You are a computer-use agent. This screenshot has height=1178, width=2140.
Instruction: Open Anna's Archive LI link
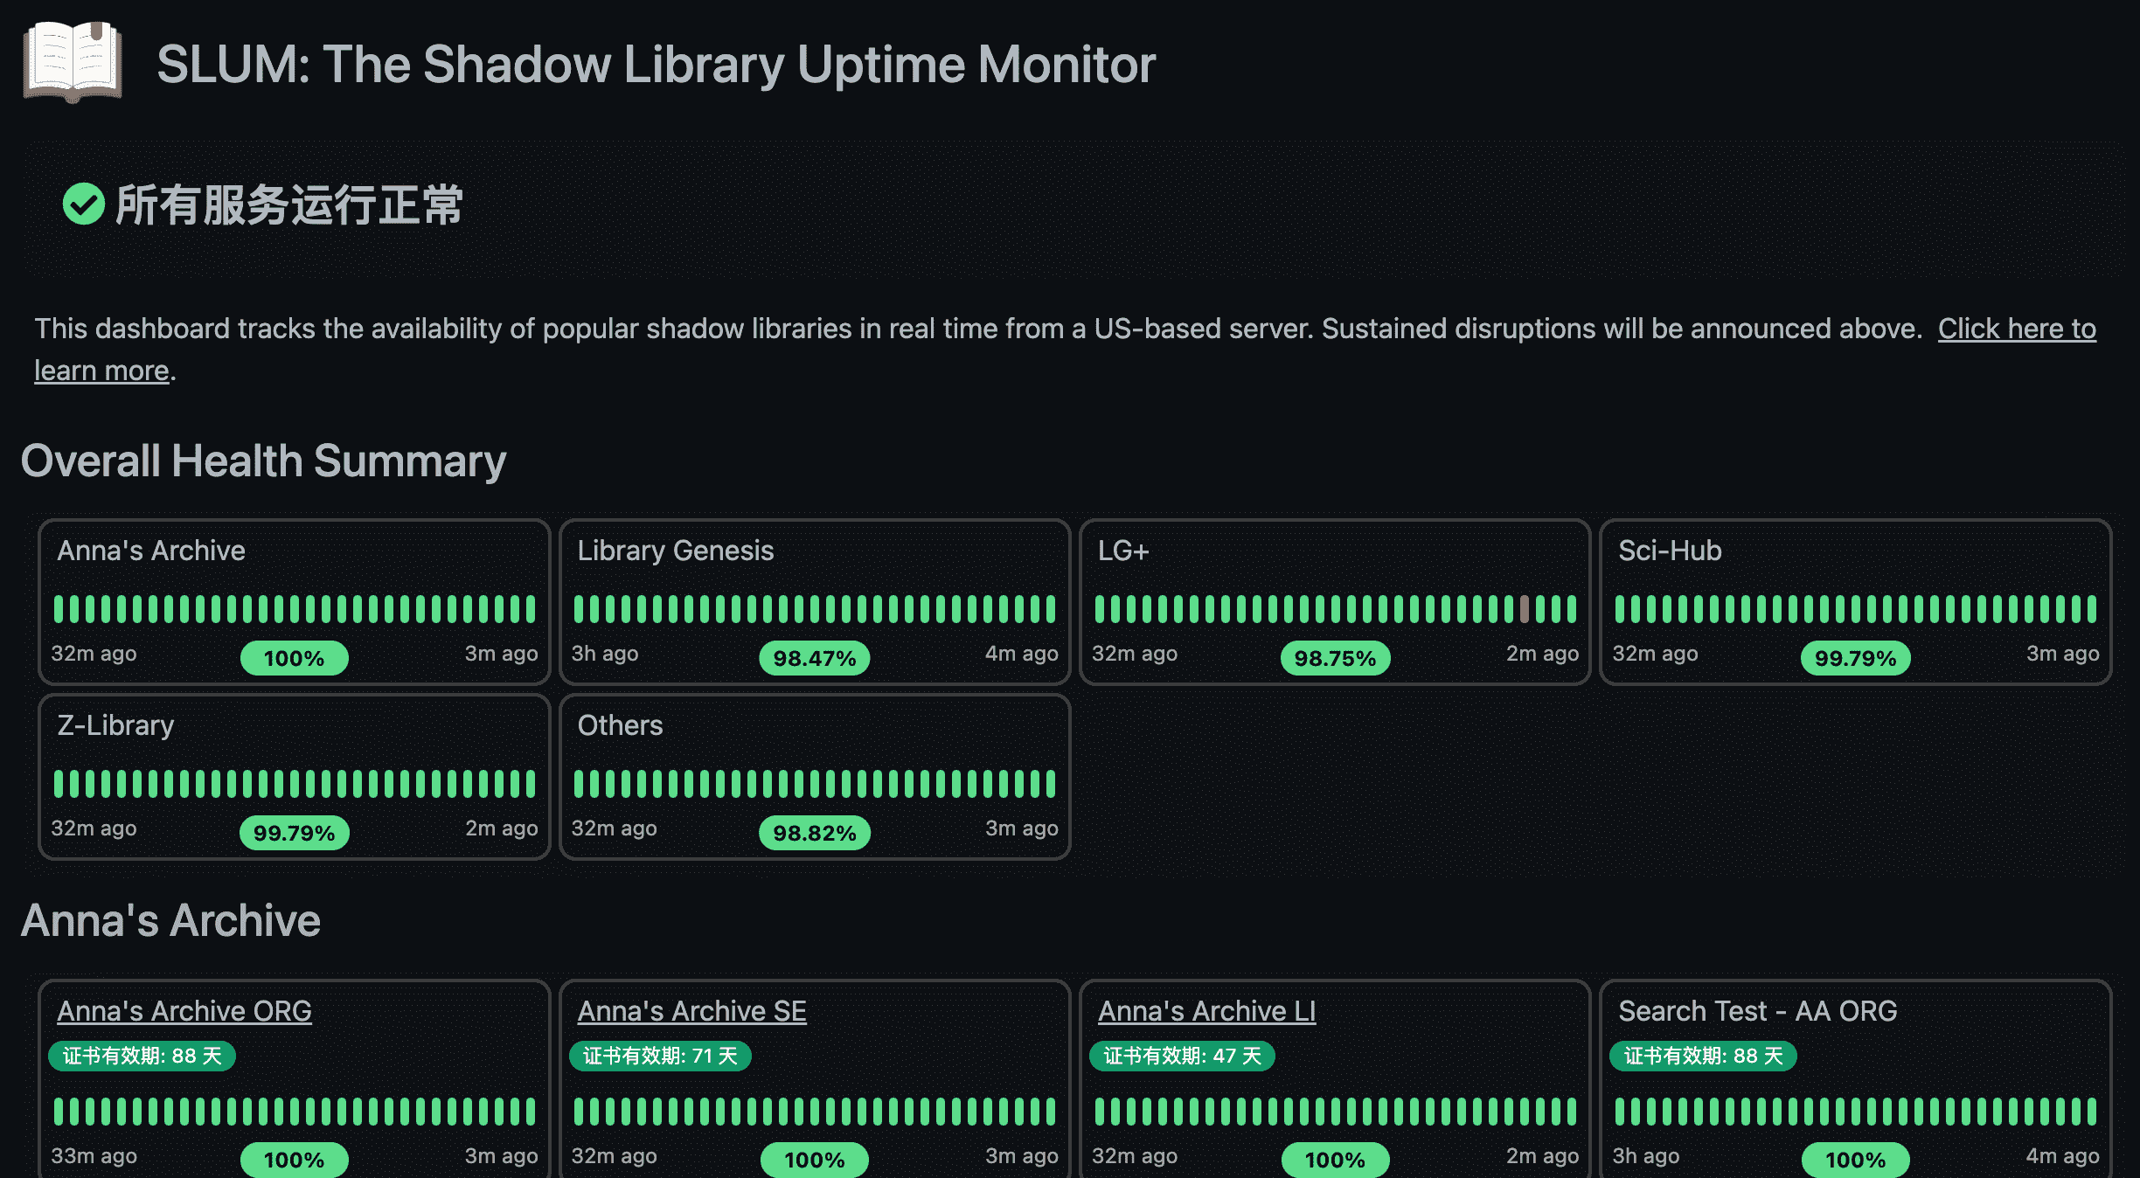1206,1011
